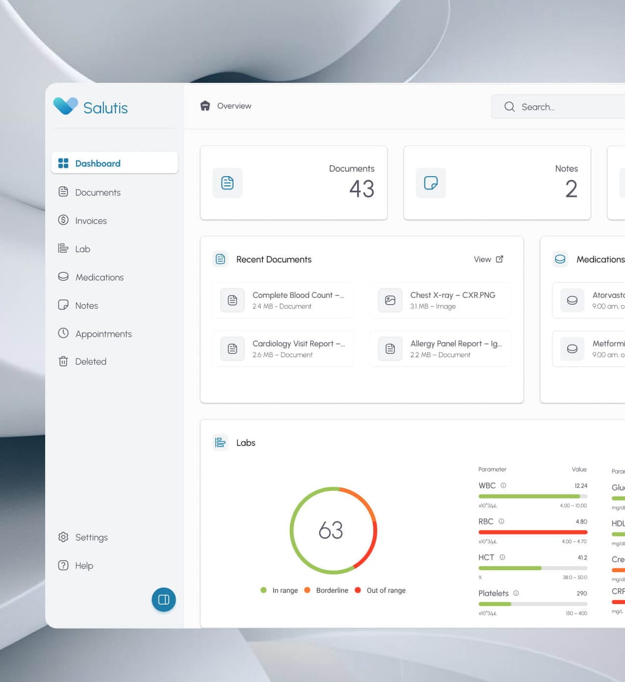The image size is (625, 682).
Task: Select the Lab icon in the sidebar
Action: click(63, 249)
